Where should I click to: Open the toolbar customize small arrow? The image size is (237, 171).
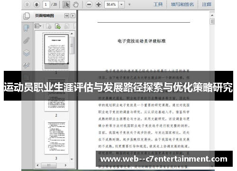tap(129, 5)
